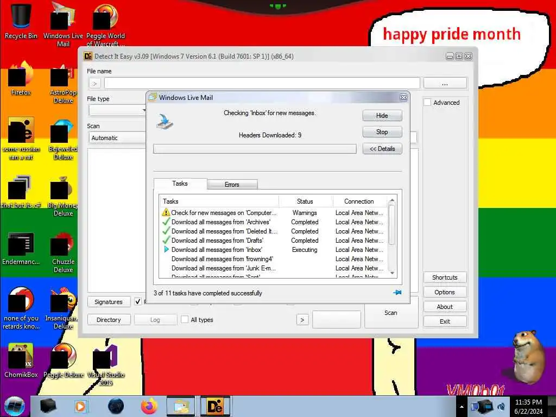The width and height of the screenshot is (556, 417).
Task: Launch media player from the taskbar
Action: click(80, 406)
